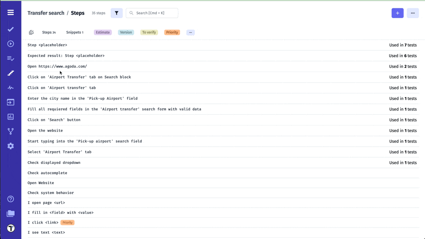Select the Steps 34 tab

pyautogui.click(x=49, y=32)
